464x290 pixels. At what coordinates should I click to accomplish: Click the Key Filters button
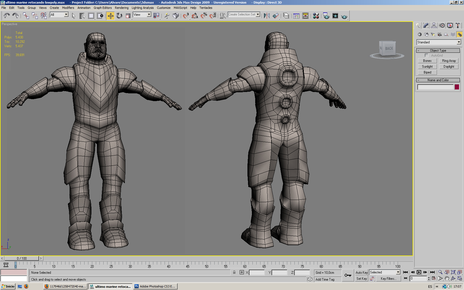pyautogui.click(x=388, y=279)
